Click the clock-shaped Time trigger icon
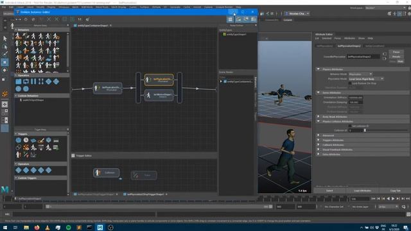411x231 pixels. pos(26,141)
